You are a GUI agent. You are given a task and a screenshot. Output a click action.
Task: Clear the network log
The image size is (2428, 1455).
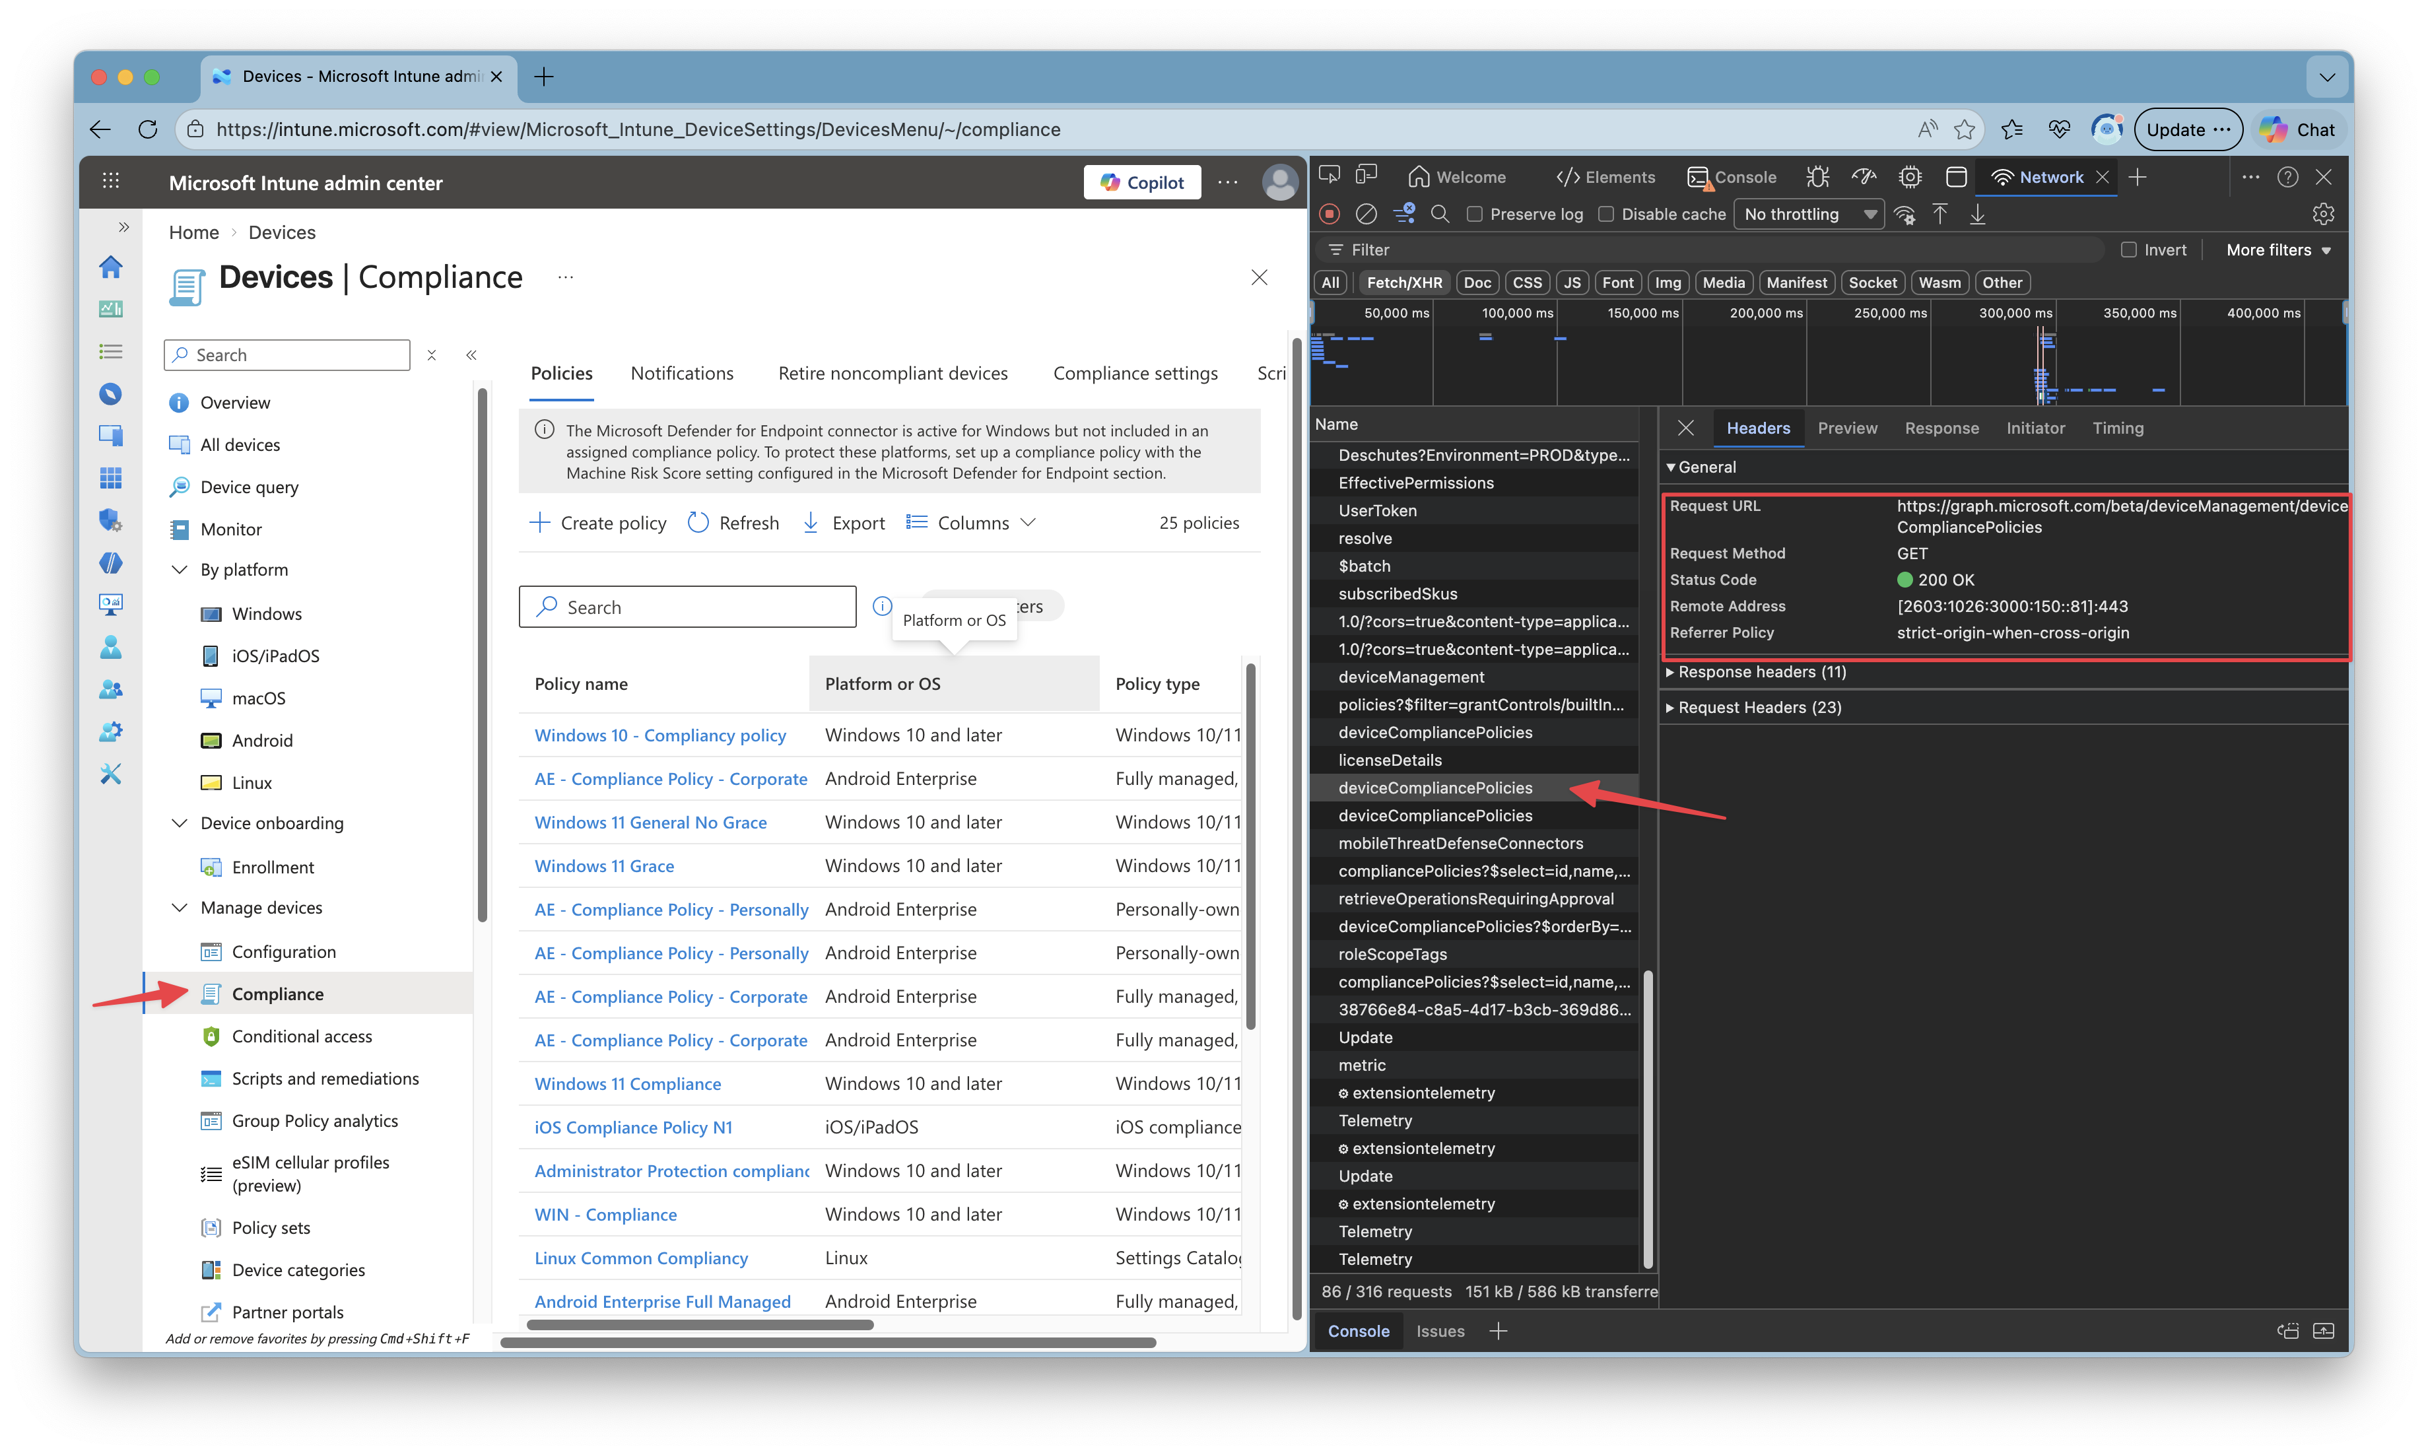point(1365,214)
